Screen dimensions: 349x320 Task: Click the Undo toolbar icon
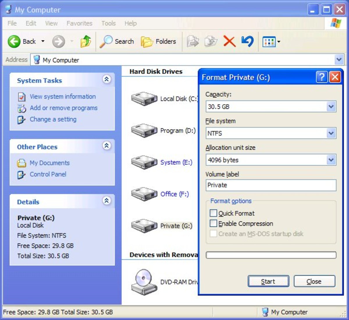click(x=247, y=41)
